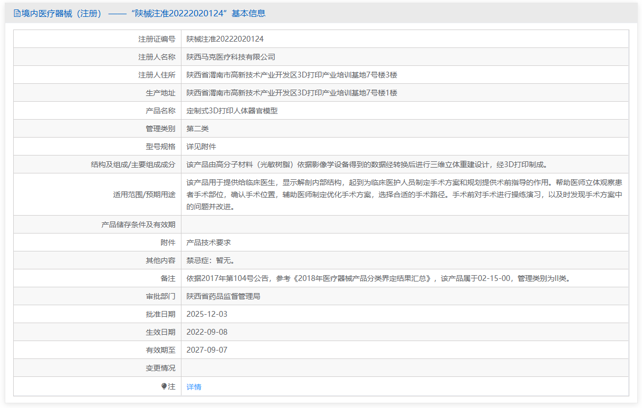
Task: Select the 产品技术要求 attachment value
Action: click(x=209, y=242)
